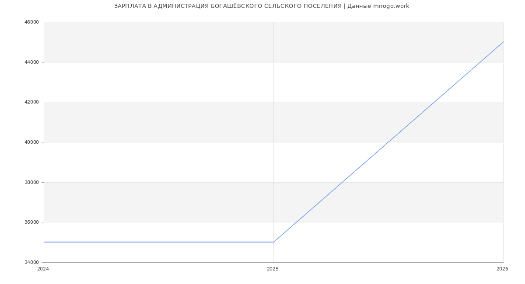Click the 42000 y-axis label

31,102
